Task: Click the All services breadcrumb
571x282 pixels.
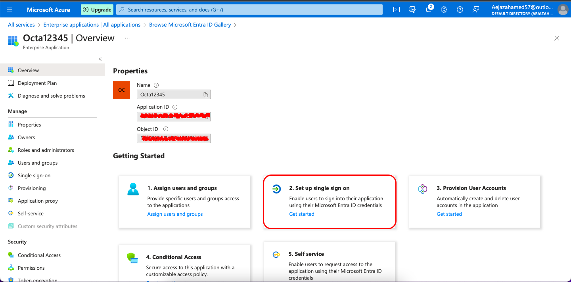Action: (x=21, y=25)
